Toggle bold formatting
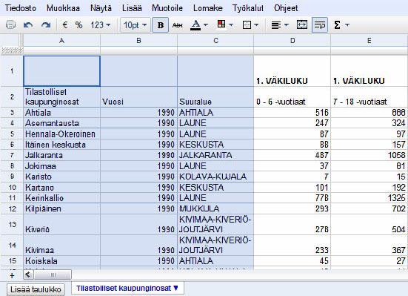Image resolution: width=408 pixels, height=296 pixels. coord(160,25)
